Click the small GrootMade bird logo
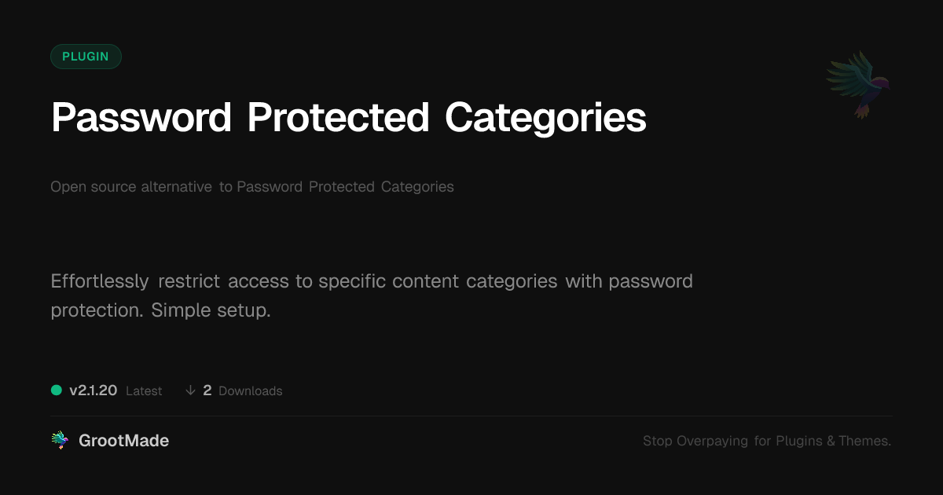 (60, 441)
